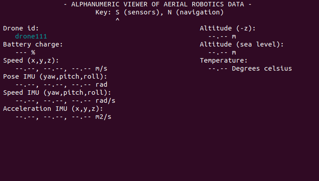Image resolution: width=319 pixels, height=181 pixels.
Task: Click the caret marker under the S key
Action: coord(118,20)
